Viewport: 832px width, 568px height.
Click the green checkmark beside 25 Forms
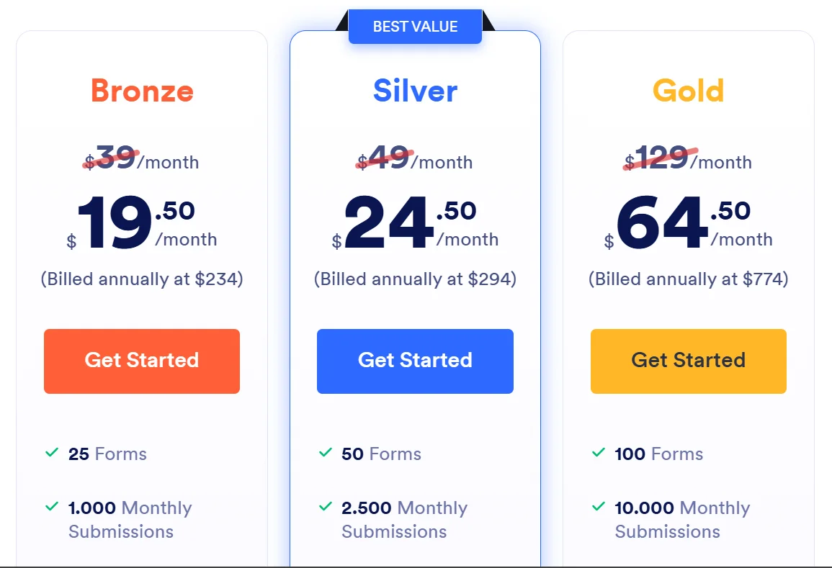coord(52,453)
